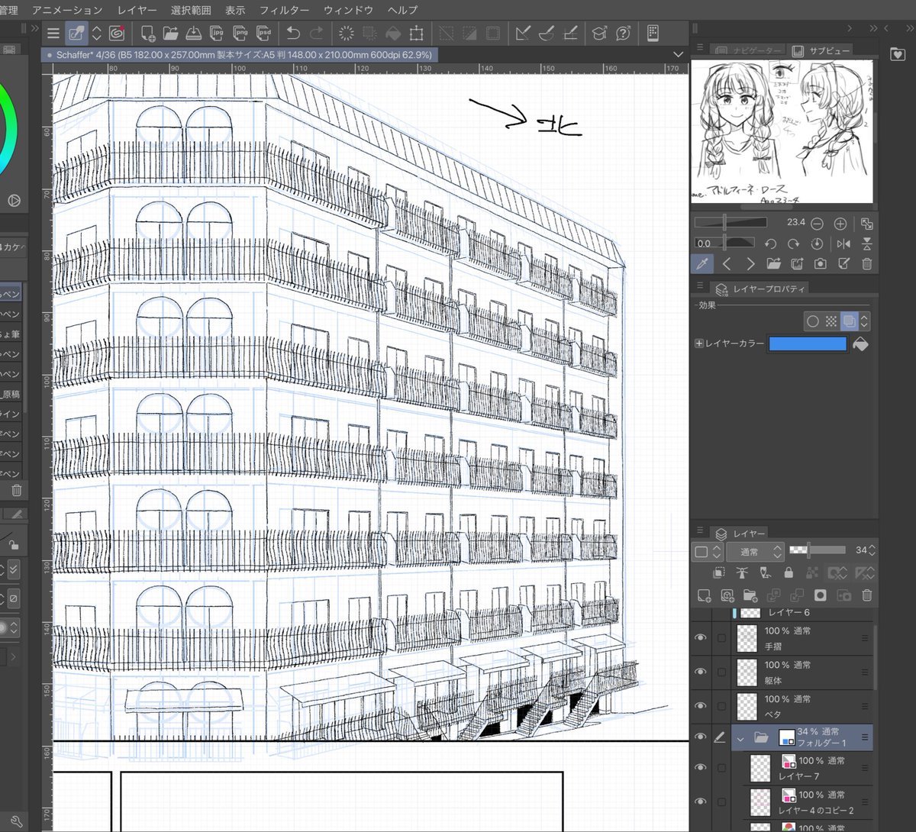
Task: Rotate sub view image right
Action: pos(794,244)
